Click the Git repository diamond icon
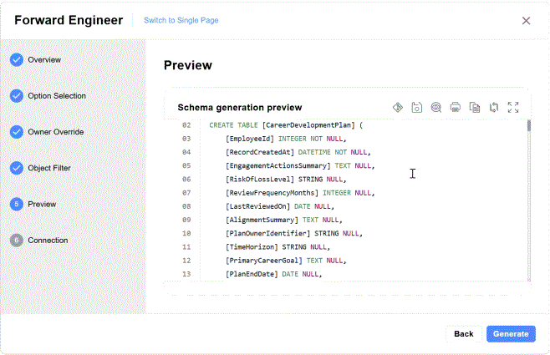550x355 pixels. point(397,107)
